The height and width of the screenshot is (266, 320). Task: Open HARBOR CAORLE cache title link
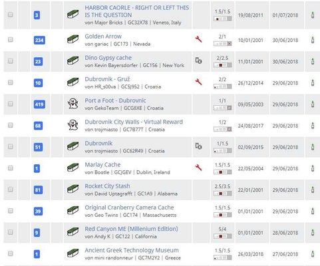[x=136, y=11]
